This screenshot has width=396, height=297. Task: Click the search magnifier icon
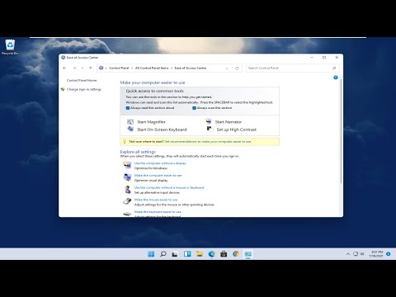[x=334, y=68]
